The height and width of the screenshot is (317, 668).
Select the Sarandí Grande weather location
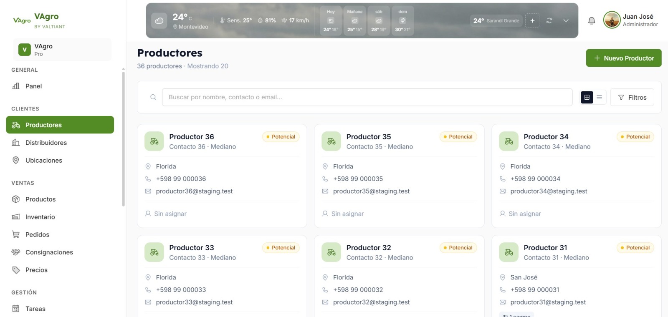coord(496,20)
